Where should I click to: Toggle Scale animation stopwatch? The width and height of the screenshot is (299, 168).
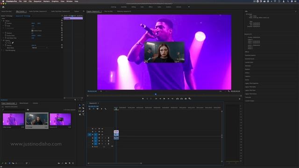[x=6, y=26]
